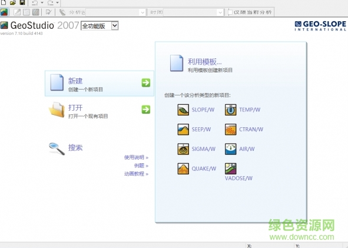Click the SIGMA/W icon
This screenshot has height=248, width=348.
pos(183,149)
